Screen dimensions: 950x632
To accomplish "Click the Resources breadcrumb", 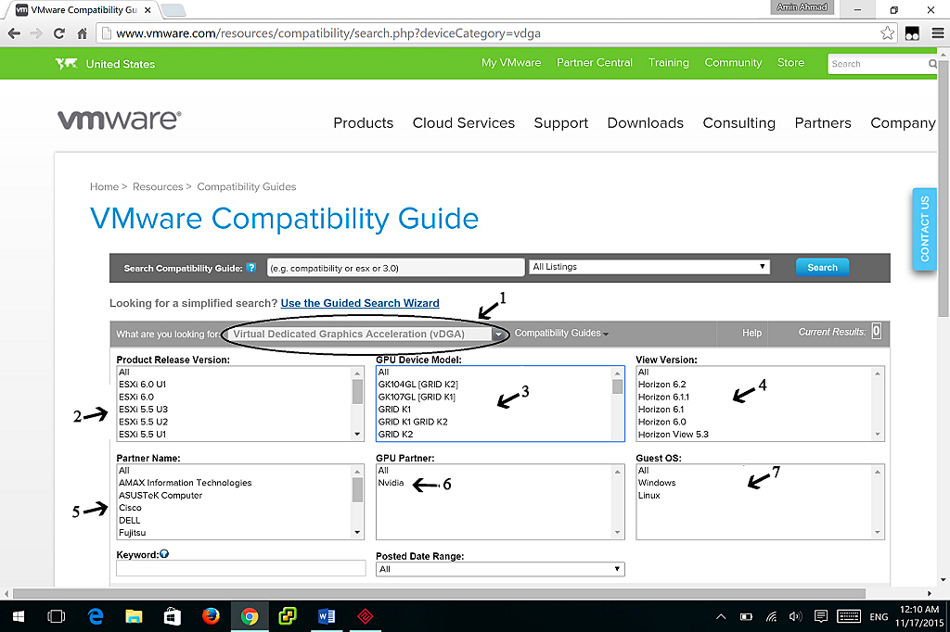I will 158,186.
